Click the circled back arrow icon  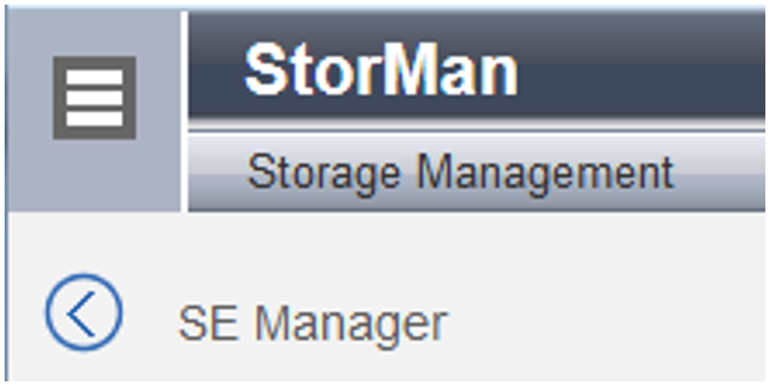pos(84,312)
